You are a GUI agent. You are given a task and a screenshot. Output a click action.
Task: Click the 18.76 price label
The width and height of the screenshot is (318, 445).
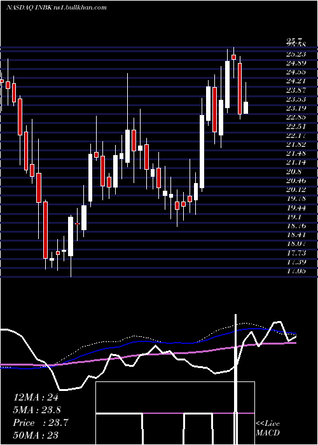point(295,227)
